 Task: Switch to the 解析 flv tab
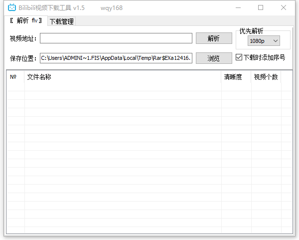point(26,20)
